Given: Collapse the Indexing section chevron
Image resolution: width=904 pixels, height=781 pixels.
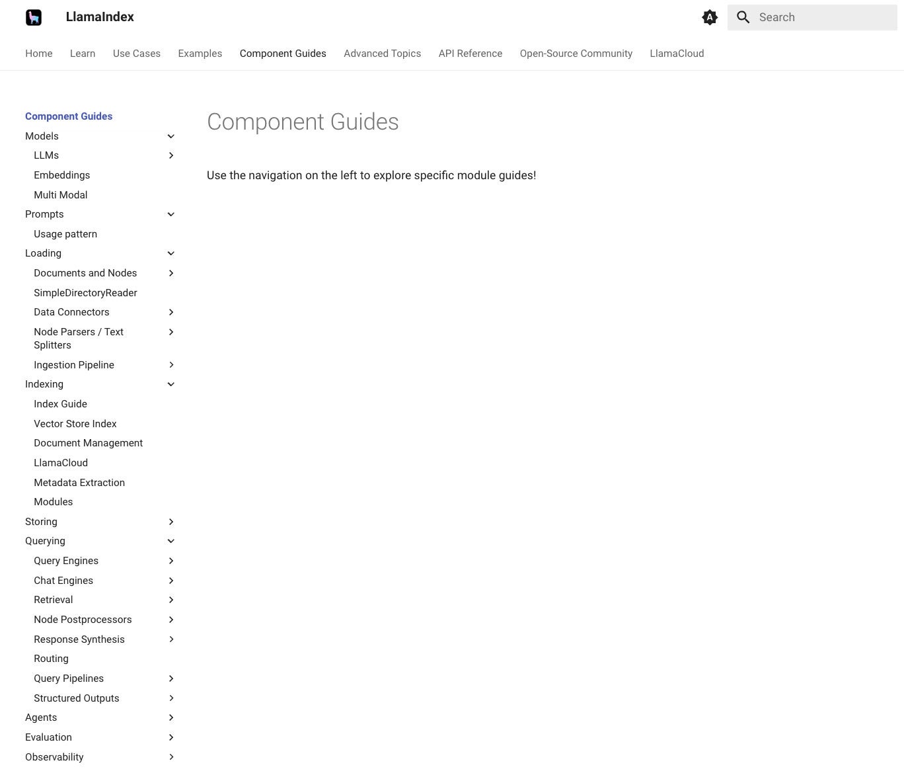Looking at the screenshot, I should [171, 384].
